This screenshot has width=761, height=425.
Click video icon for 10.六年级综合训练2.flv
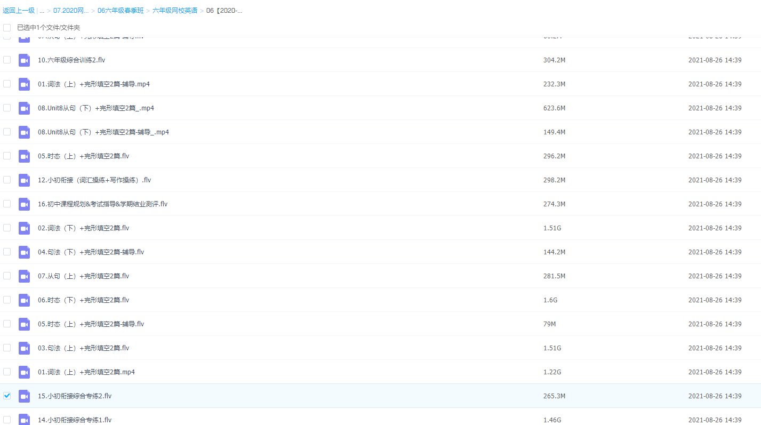click(x=24, y=60)
